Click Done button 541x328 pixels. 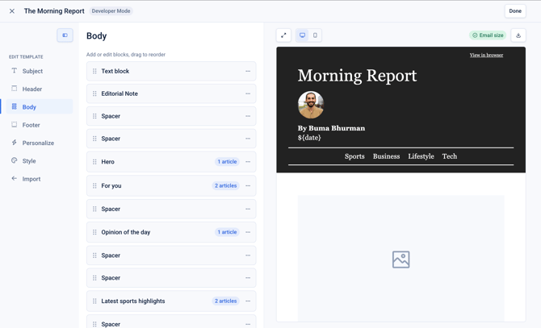[515, 11]
